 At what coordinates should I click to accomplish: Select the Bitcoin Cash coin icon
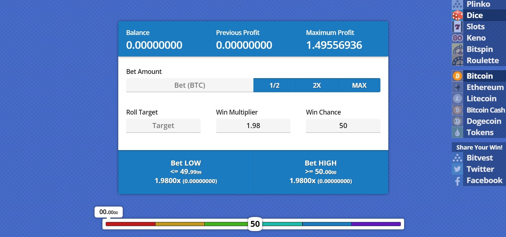tap(457, 110)
